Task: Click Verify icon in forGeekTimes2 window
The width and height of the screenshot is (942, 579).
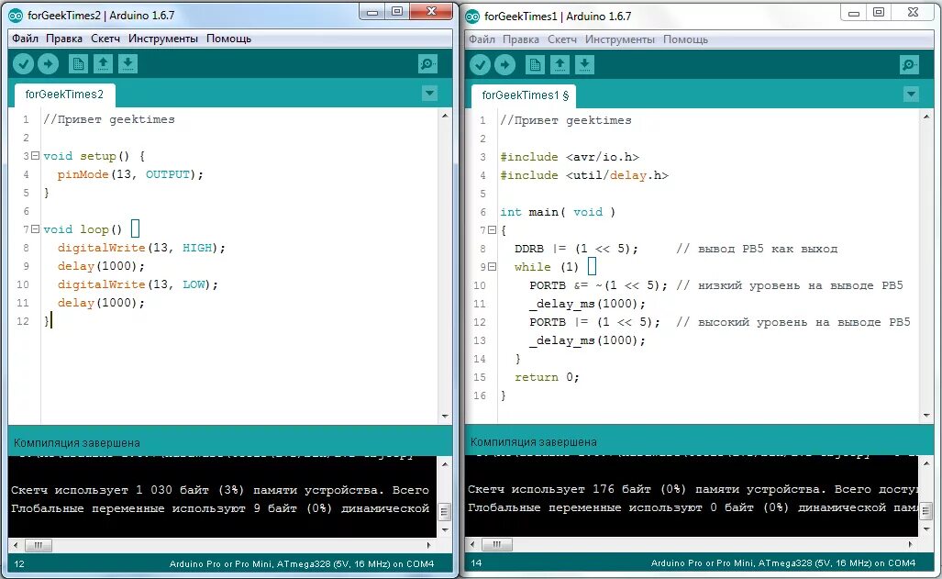Action: click(24, 63)
